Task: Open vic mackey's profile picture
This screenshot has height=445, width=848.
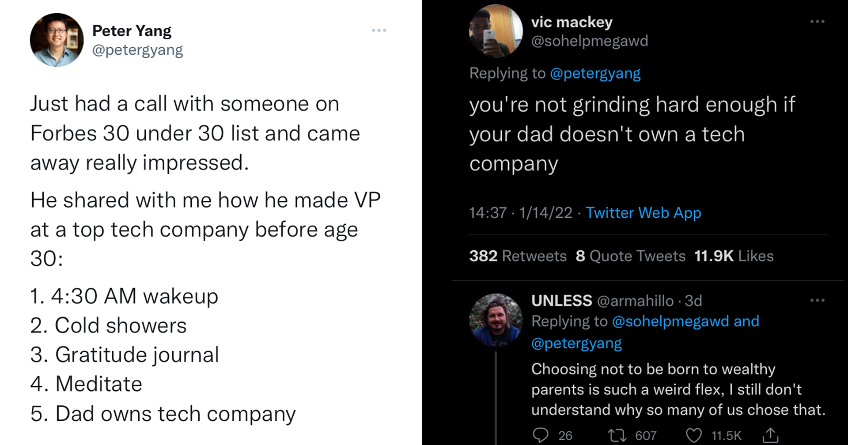Action: pyautogui.click(x=496, y=31)
